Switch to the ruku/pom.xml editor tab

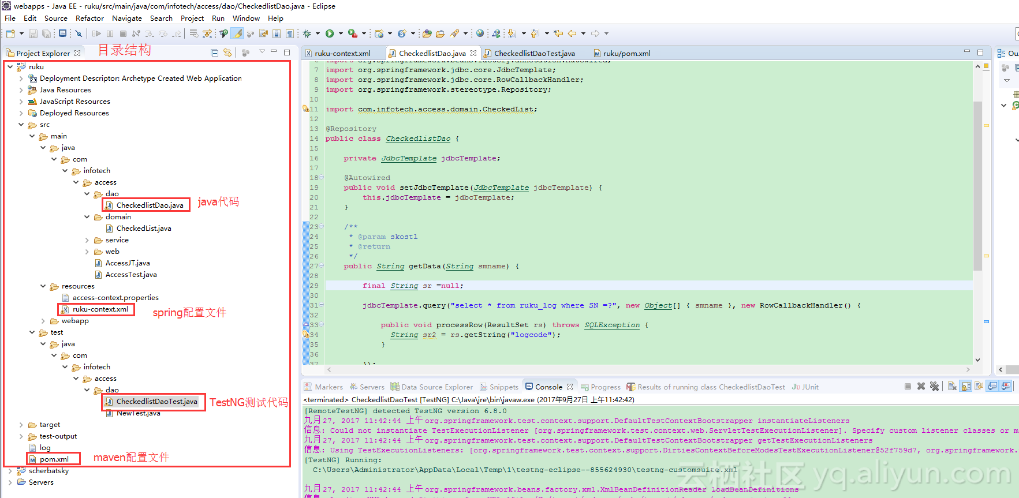[x=626, y=53]
